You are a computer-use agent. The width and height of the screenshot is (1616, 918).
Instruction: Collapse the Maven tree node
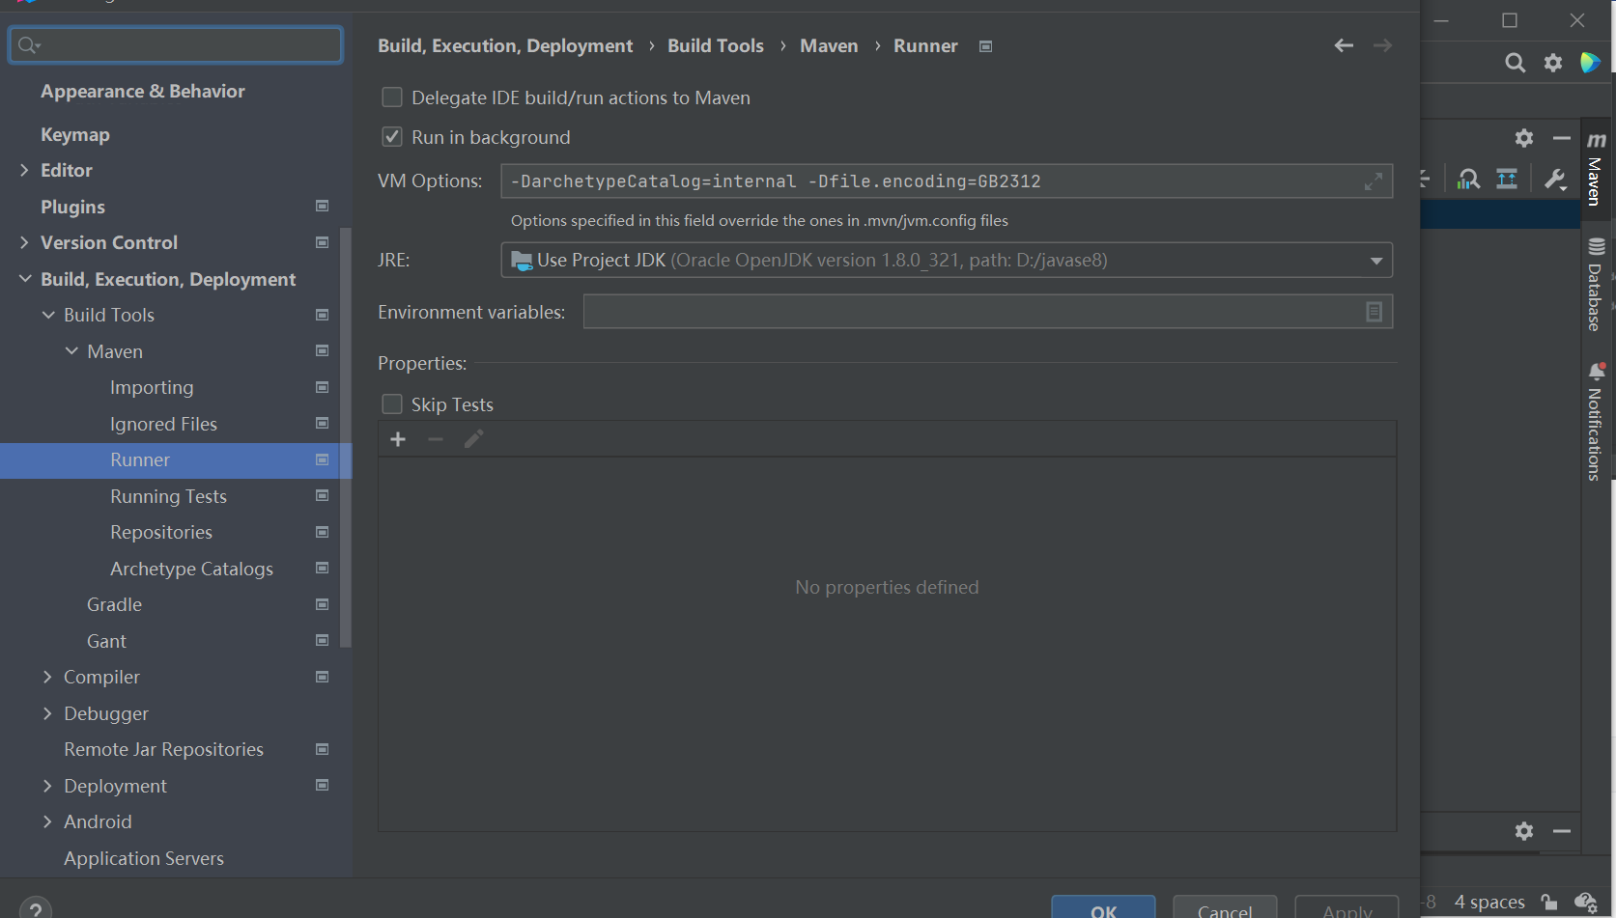point(71,351)
